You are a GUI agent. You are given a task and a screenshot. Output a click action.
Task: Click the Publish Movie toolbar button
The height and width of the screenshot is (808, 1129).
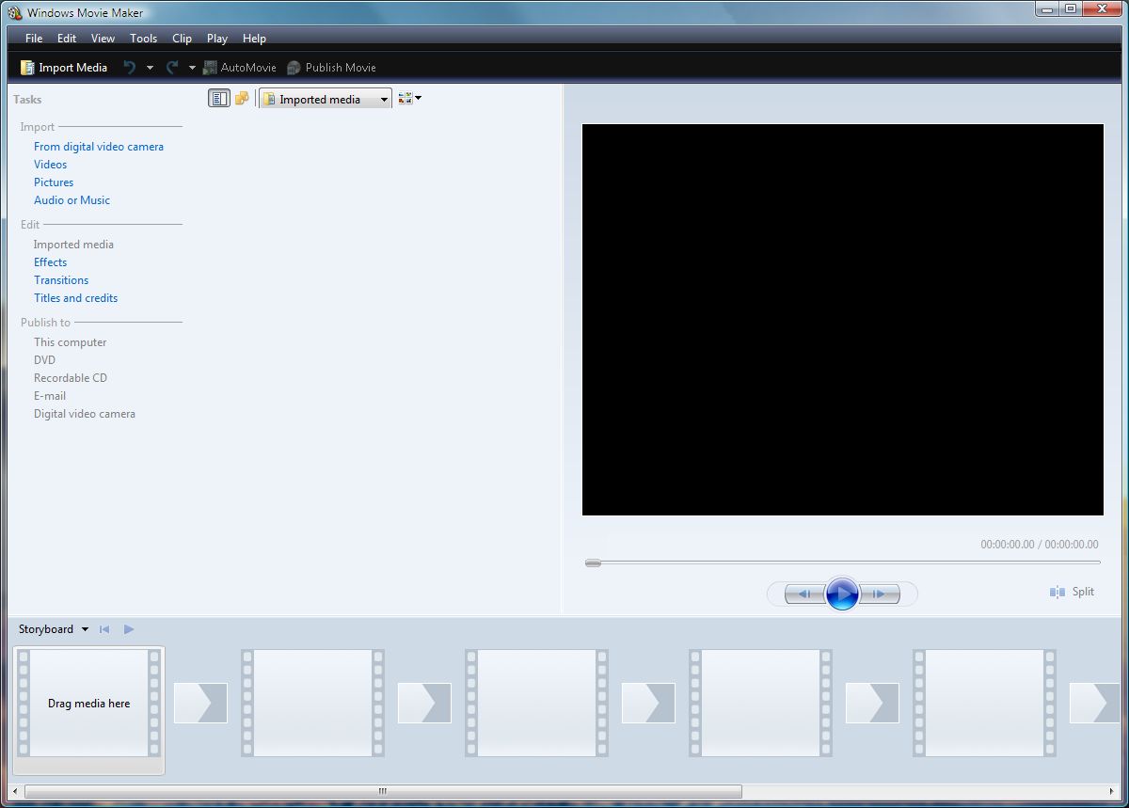coord(331,68)
